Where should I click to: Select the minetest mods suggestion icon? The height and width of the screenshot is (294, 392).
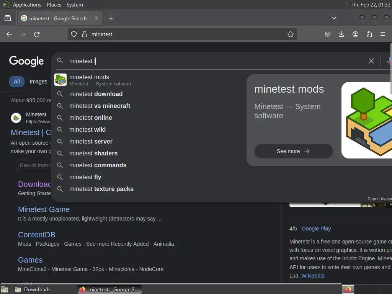(60, 80)
